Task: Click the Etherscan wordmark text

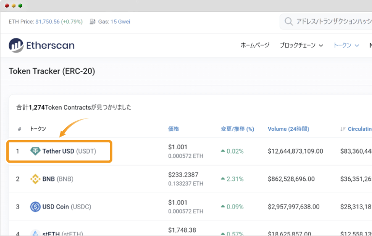Action: point(50,45)
